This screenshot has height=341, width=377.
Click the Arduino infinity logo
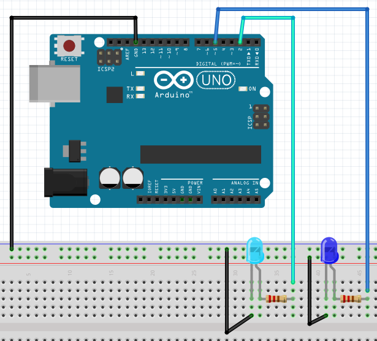(173, 80)
